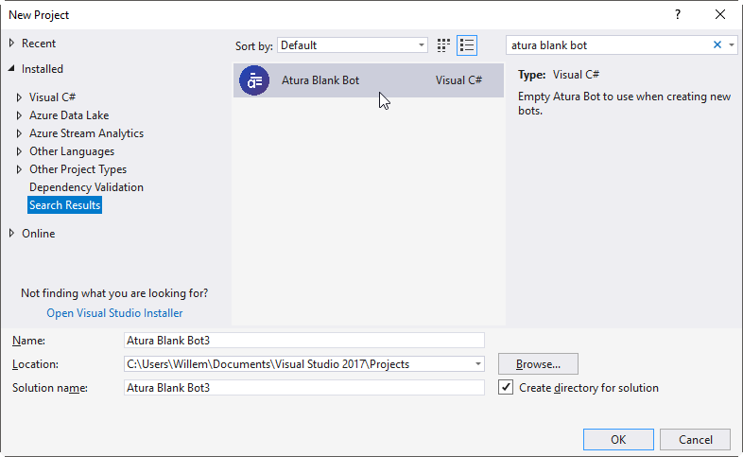The height and width of the screenshot is (457, 743).
Task: Open the Location path dropdown
Action: tap(477, 364)
